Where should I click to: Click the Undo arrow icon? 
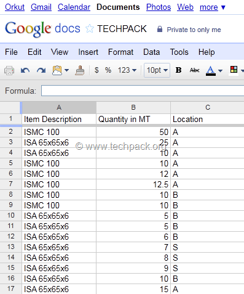pos(25,70)
